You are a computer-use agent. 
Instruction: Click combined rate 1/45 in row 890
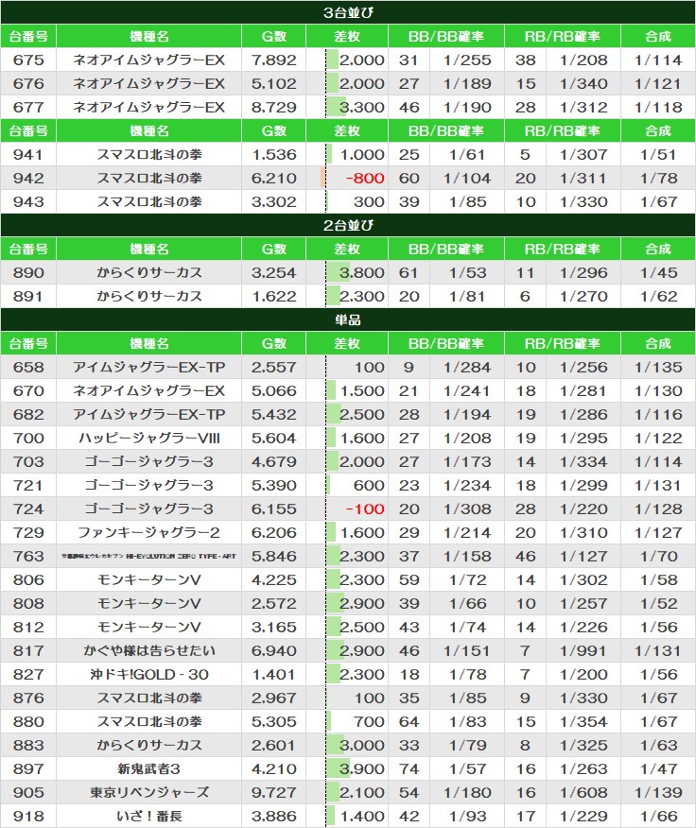(x=658, y=272)
